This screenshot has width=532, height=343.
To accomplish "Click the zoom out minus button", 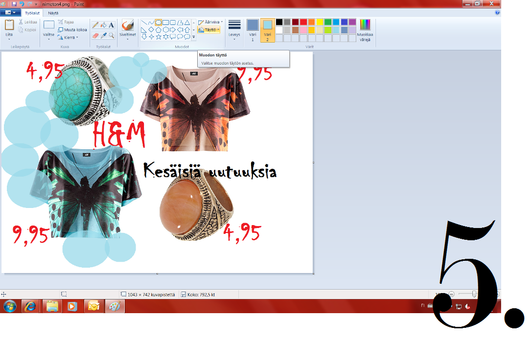I will tap(451, 294).
